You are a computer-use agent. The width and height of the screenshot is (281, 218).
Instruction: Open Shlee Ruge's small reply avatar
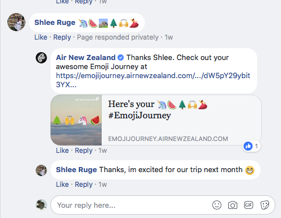tap(41, 170)
